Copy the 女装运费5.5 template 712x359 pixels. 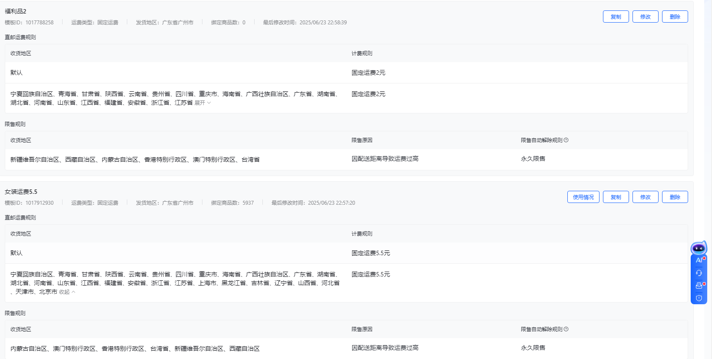pyautogui.click(x=616, y=197)
